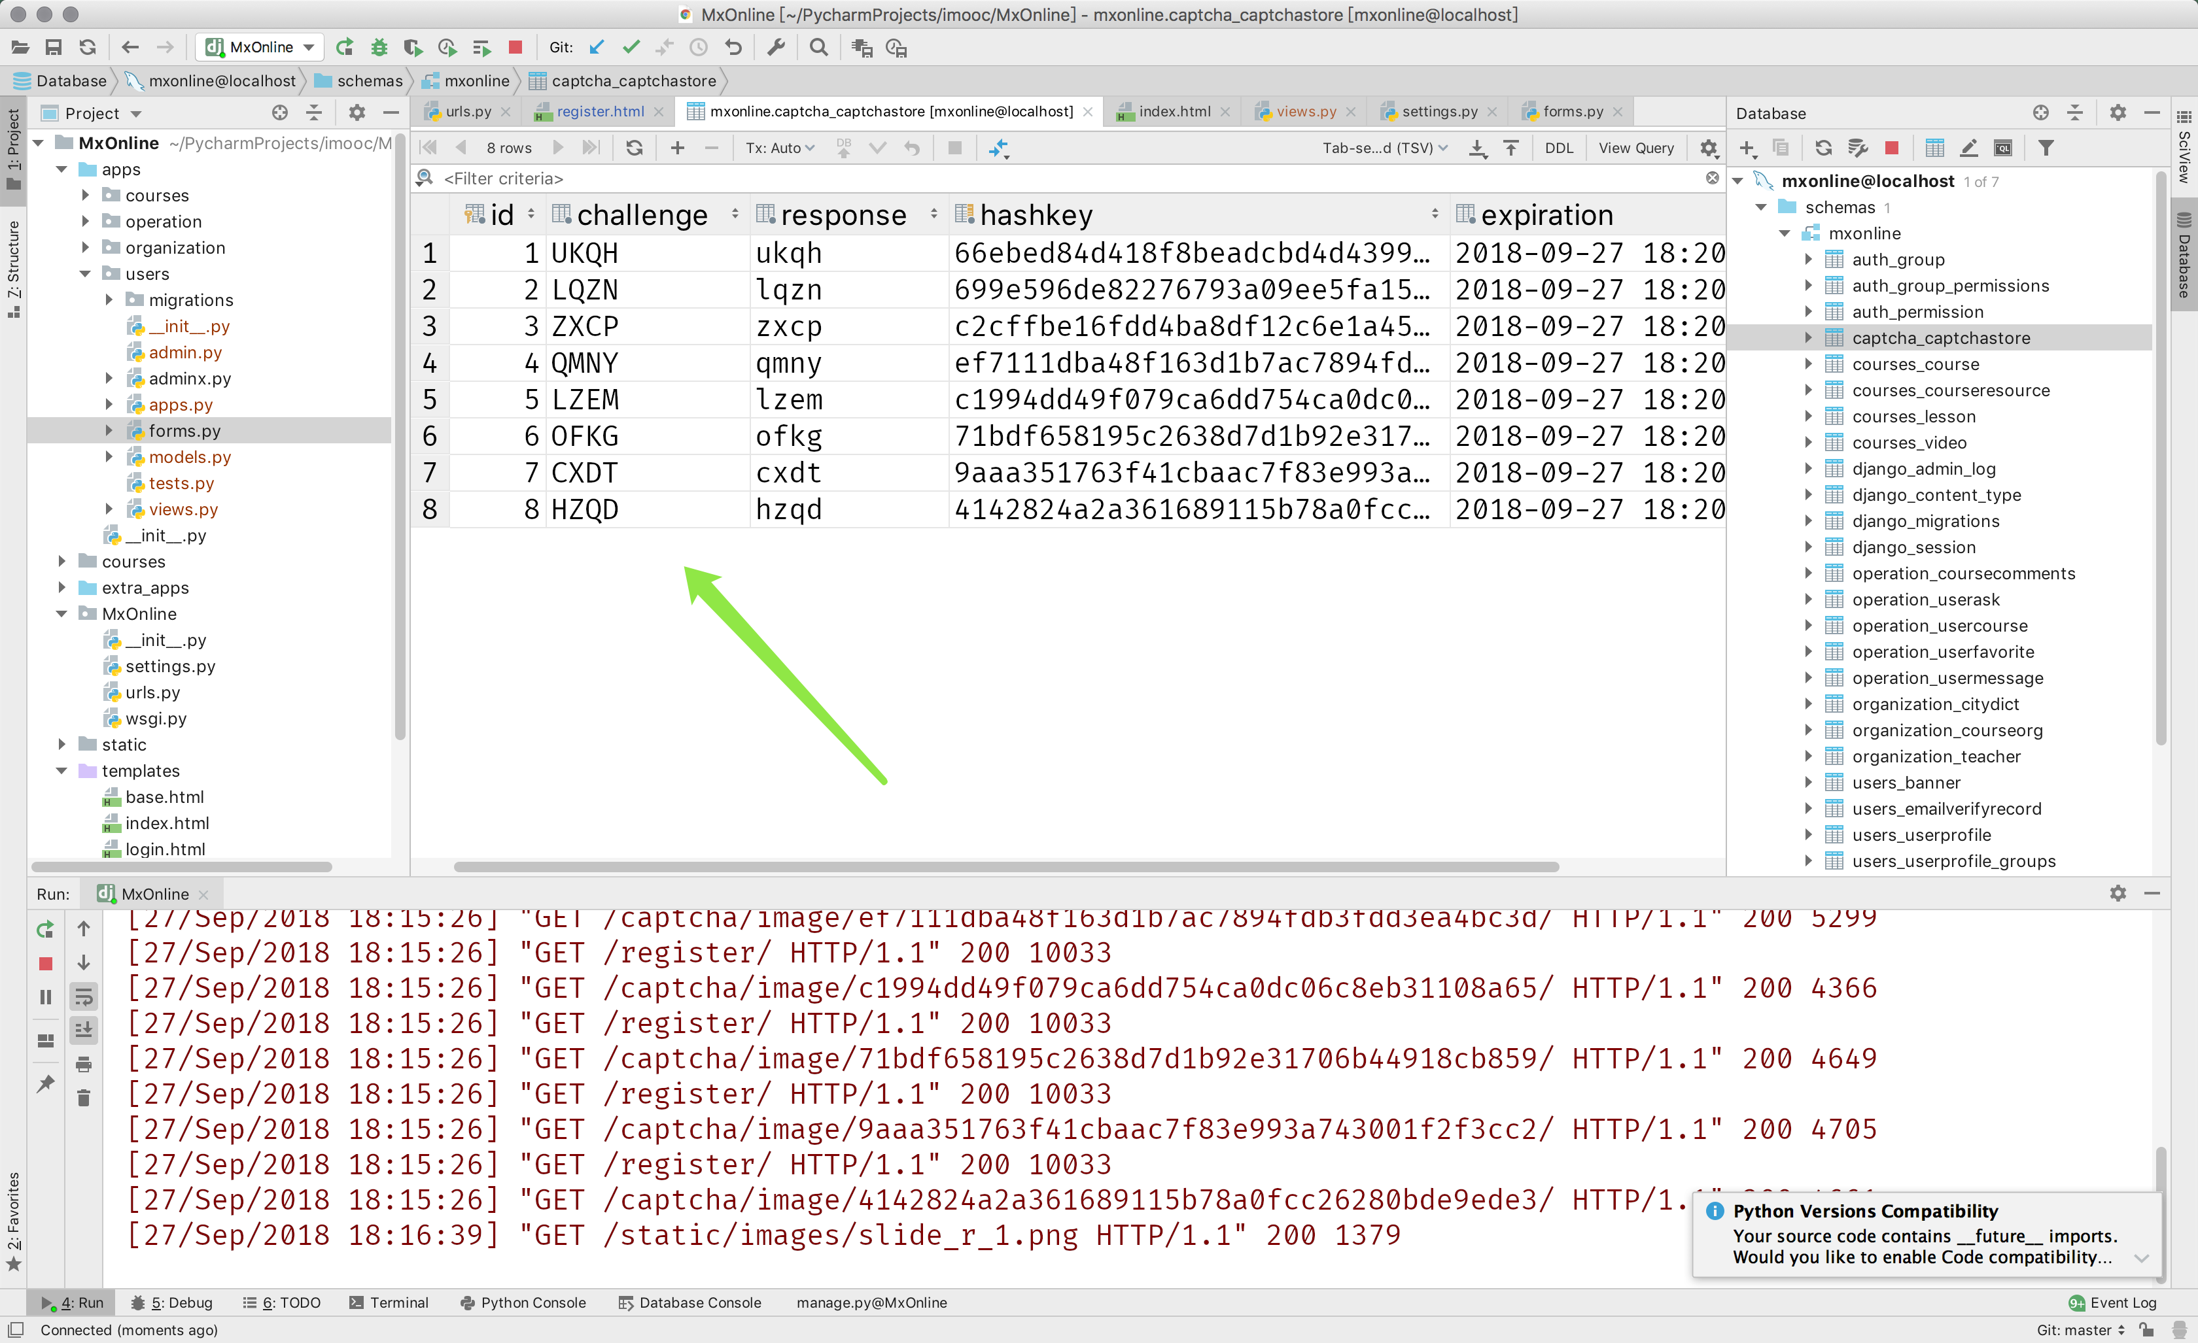Open the Terminal tool tab

[x=389, y=1302]
